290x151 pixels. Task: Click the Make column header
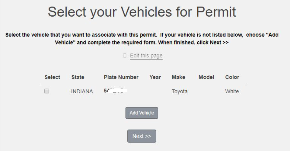[x=178, y=77]
